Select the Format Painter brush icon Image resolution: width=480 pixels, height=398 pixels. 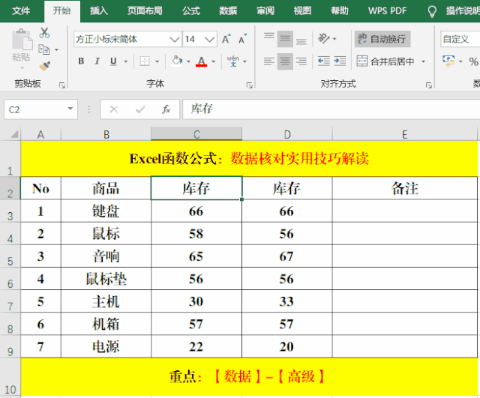[x=44, y=66]
